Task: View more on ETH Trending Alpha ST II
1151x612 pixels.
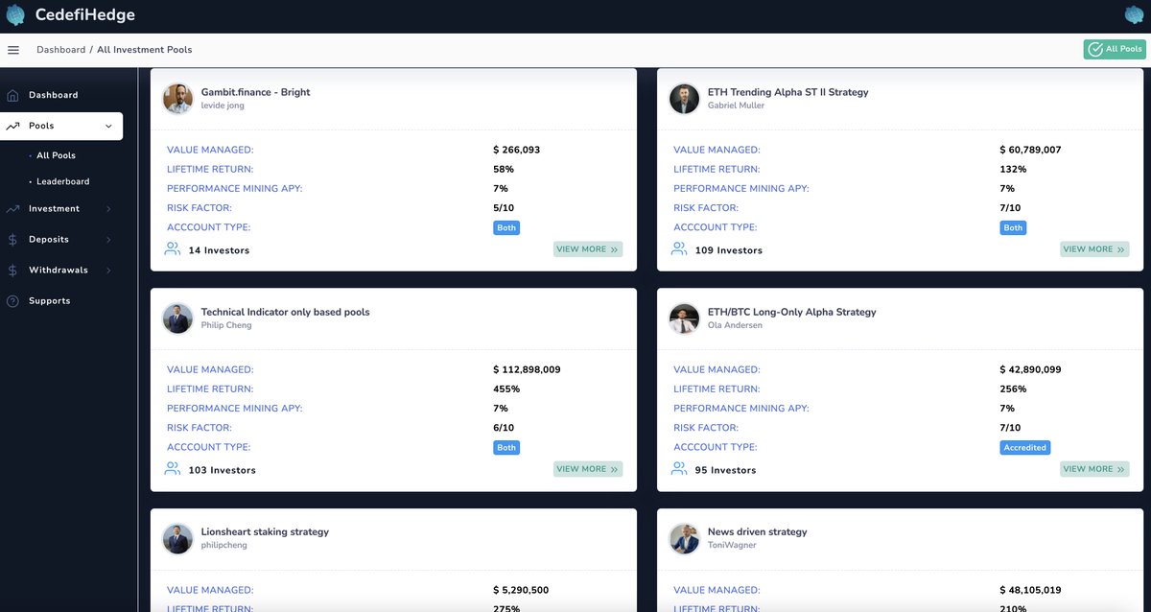Action: pos(1094,249)
